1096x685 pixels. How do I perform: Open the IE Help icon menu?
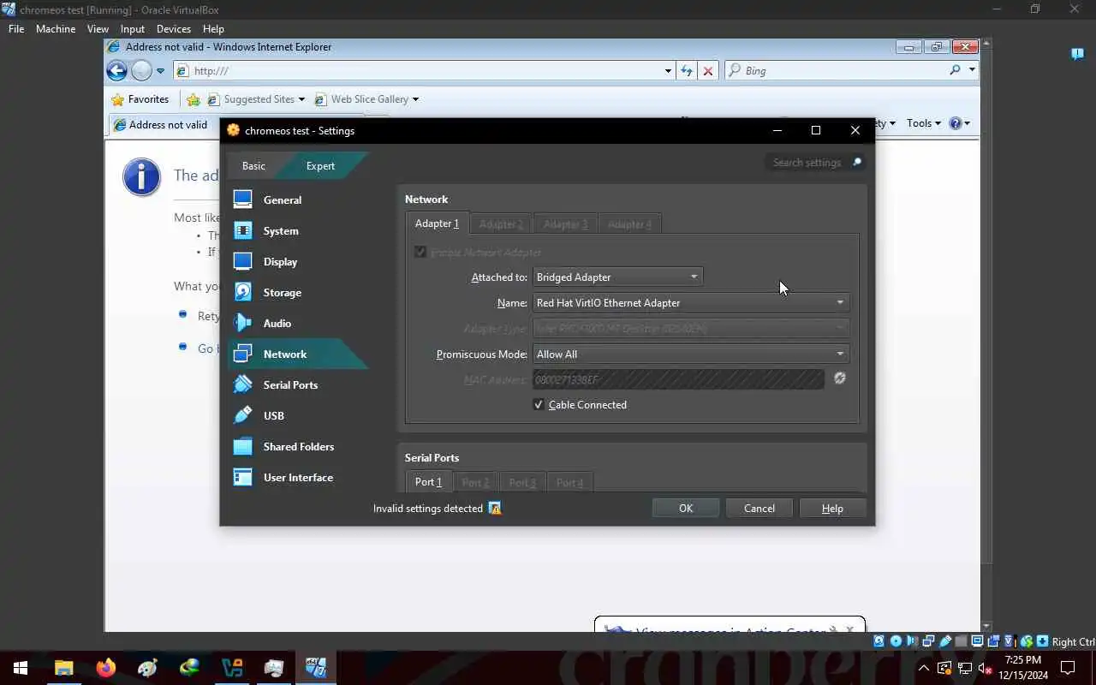959,123
